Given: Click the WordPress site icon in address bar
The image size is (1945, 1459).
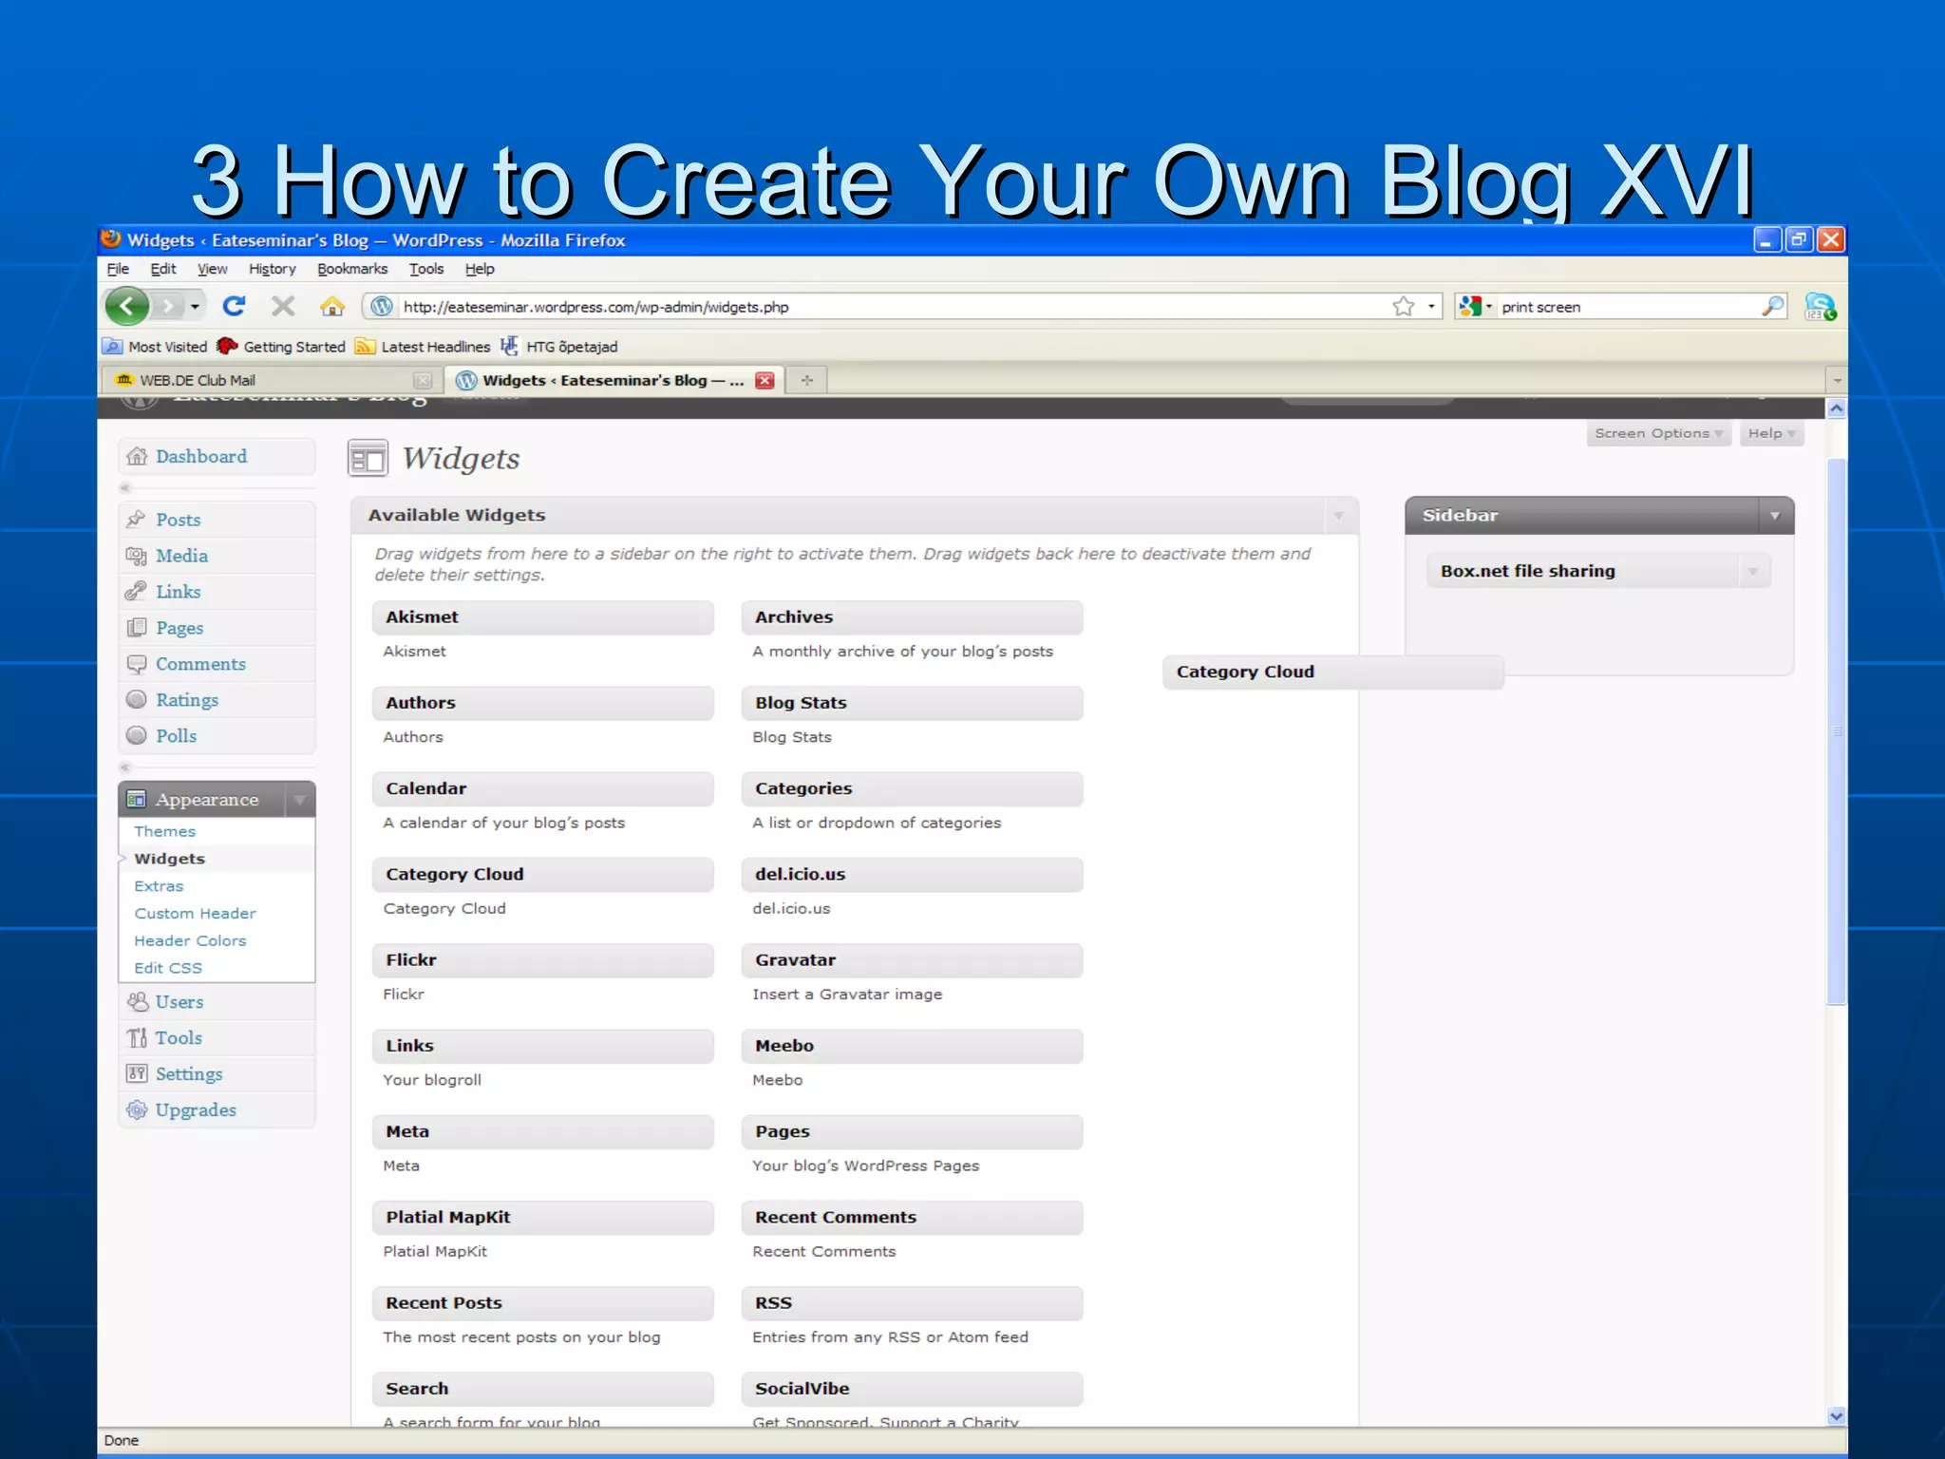Looking at the screenshot, I should (382, 306).
